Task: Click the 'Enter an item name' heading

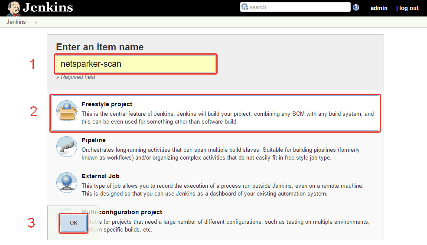Action: tap(100, 47)
